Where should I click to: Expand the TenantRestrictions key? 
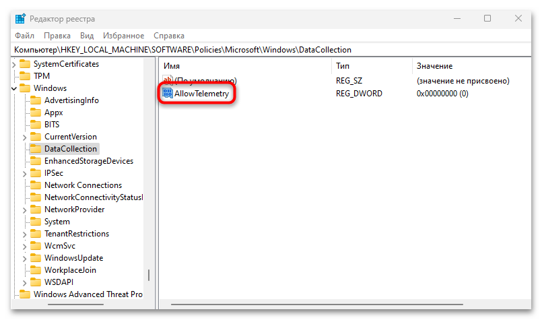coord(24,234)
